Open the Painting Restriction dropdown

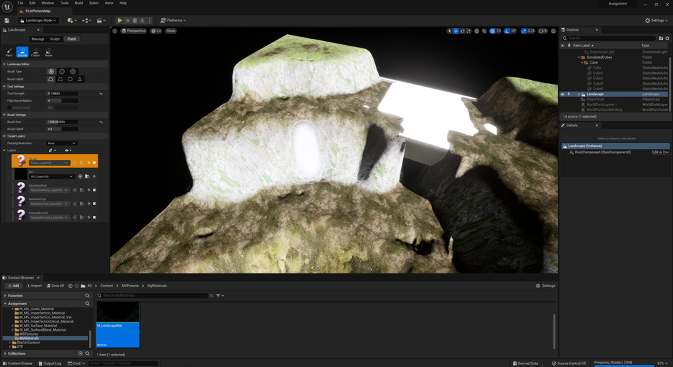point(61,144)
